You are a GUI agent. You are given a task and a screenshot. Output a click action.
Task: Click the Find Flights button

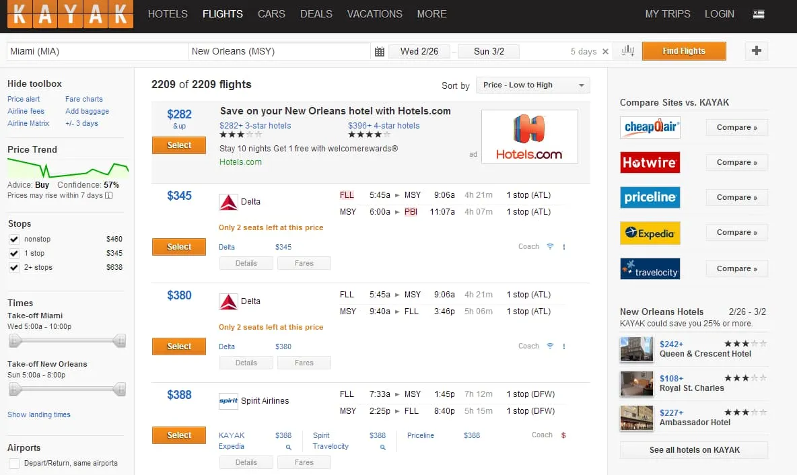click(x=684, y=50)
